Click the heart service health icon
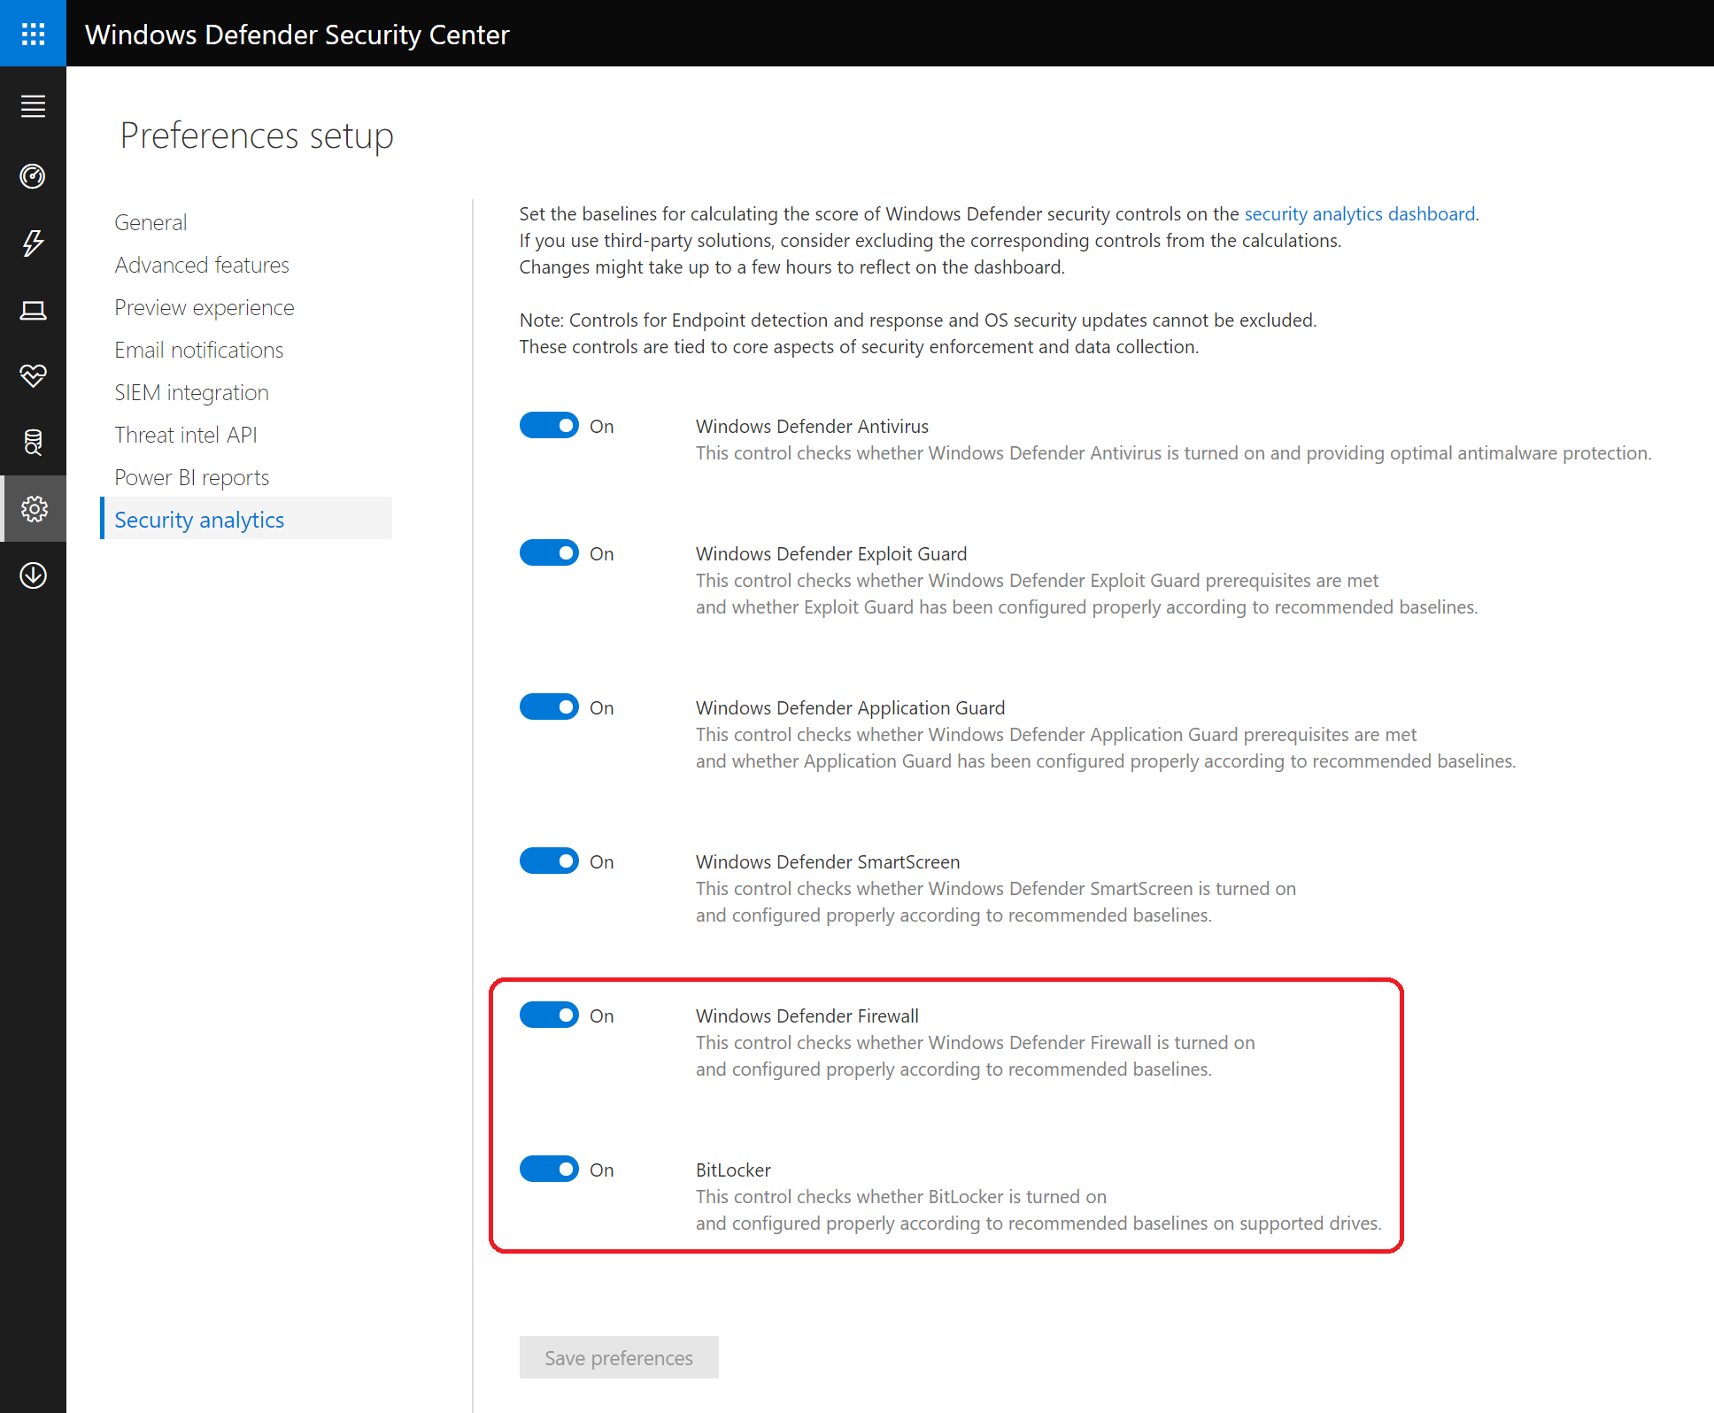This screenshot has width=1714, height=1413. (33, 375)
